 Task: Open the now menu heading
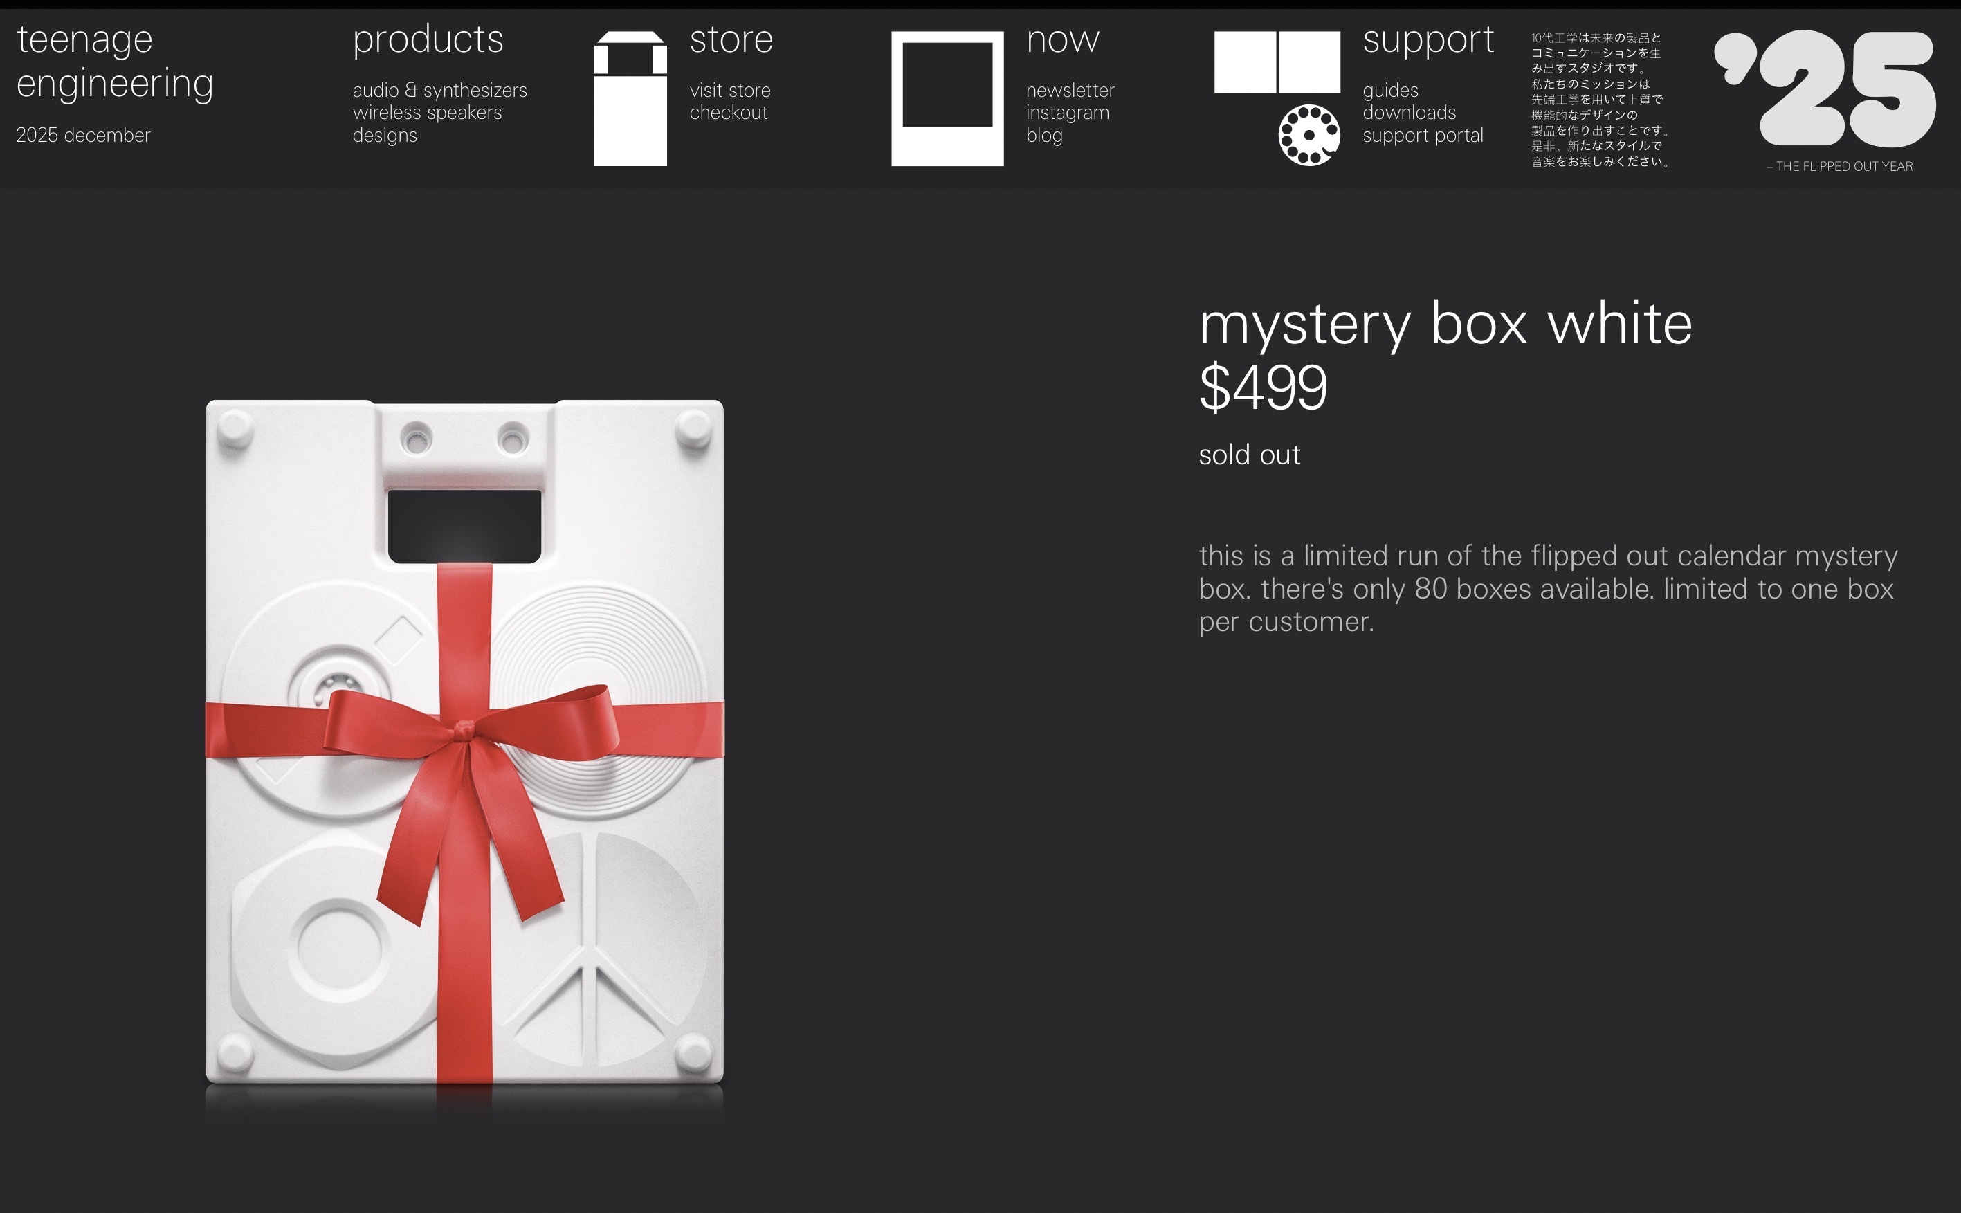pos(1063,39)
